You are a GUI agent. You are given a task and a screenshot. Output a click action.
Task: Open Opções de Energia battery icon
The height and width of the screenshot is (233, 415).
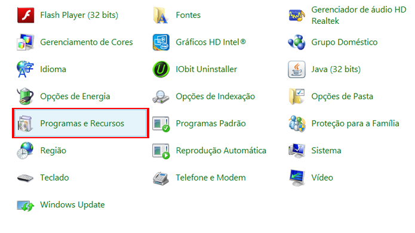[x=25, y=97]
